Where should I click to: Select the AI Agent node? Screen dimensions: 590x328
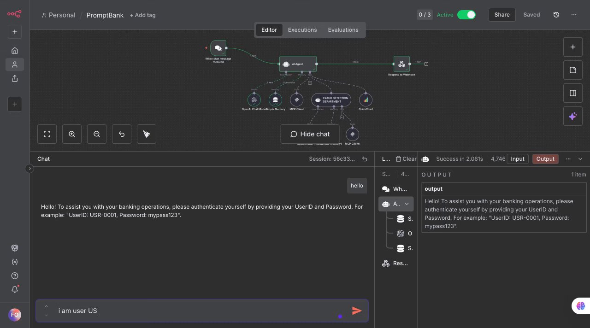(x=298, y=64)
